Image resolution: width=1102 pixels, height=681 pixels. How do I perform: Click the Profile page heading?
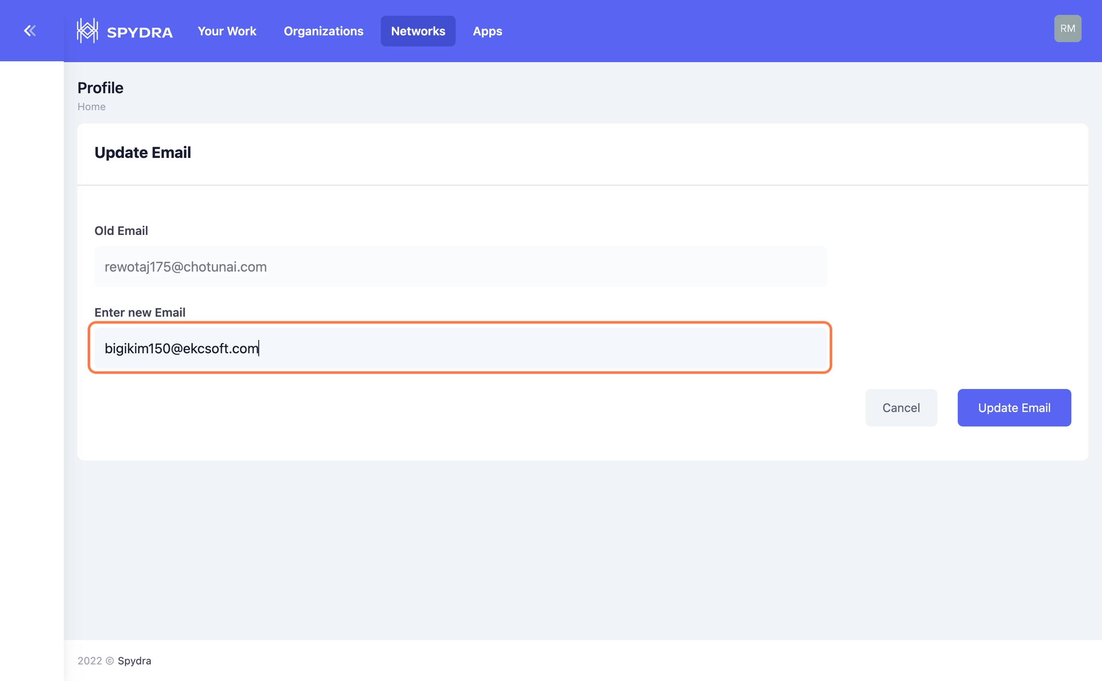pos(100,88)
